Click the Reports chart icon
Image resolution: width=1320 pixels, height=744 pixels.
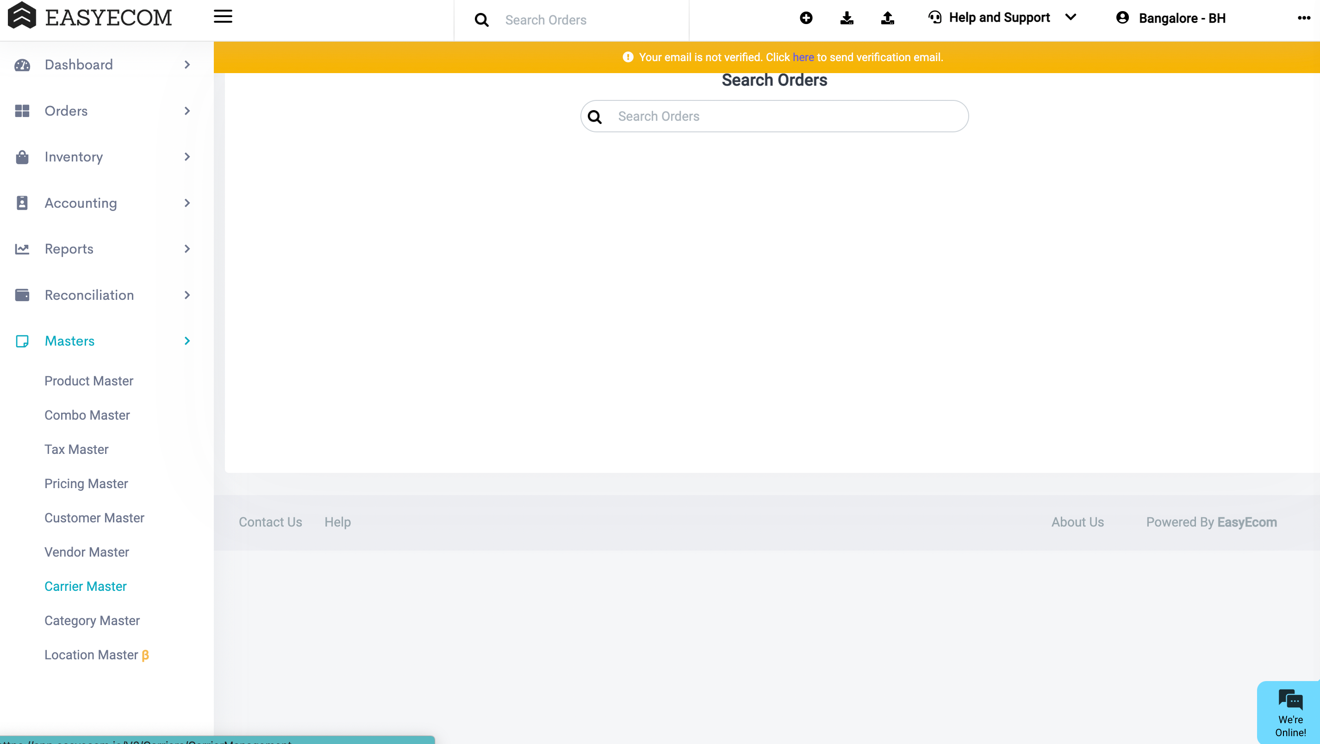tap(22, 249)
